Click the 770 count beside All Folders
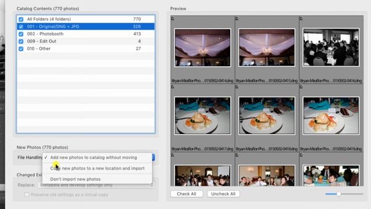 (137, 19)
